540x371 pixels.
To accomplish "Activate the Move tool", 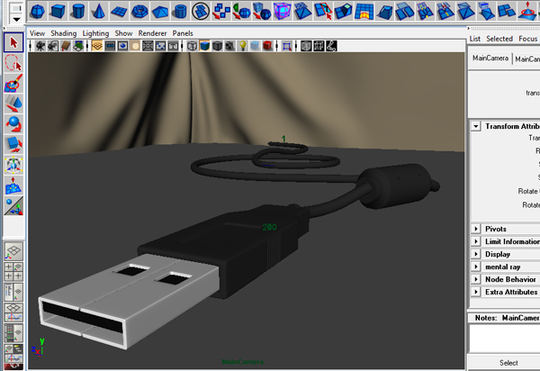I will pos(13,104).
